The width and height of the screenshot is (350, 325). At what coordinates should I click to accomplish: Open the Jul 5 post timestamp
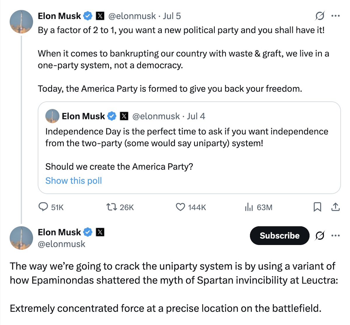click(x=172, y=16)
